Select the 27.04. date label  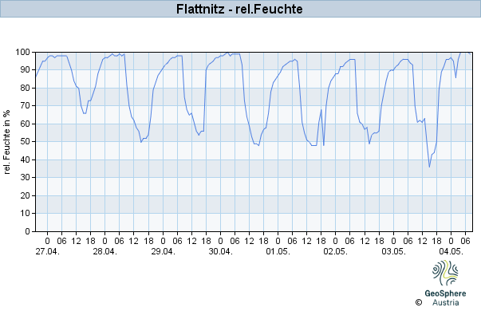[x=48, y=251]
